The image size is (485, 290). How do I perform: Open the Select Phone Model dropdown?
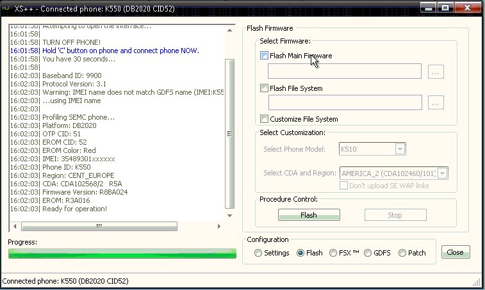400,149
